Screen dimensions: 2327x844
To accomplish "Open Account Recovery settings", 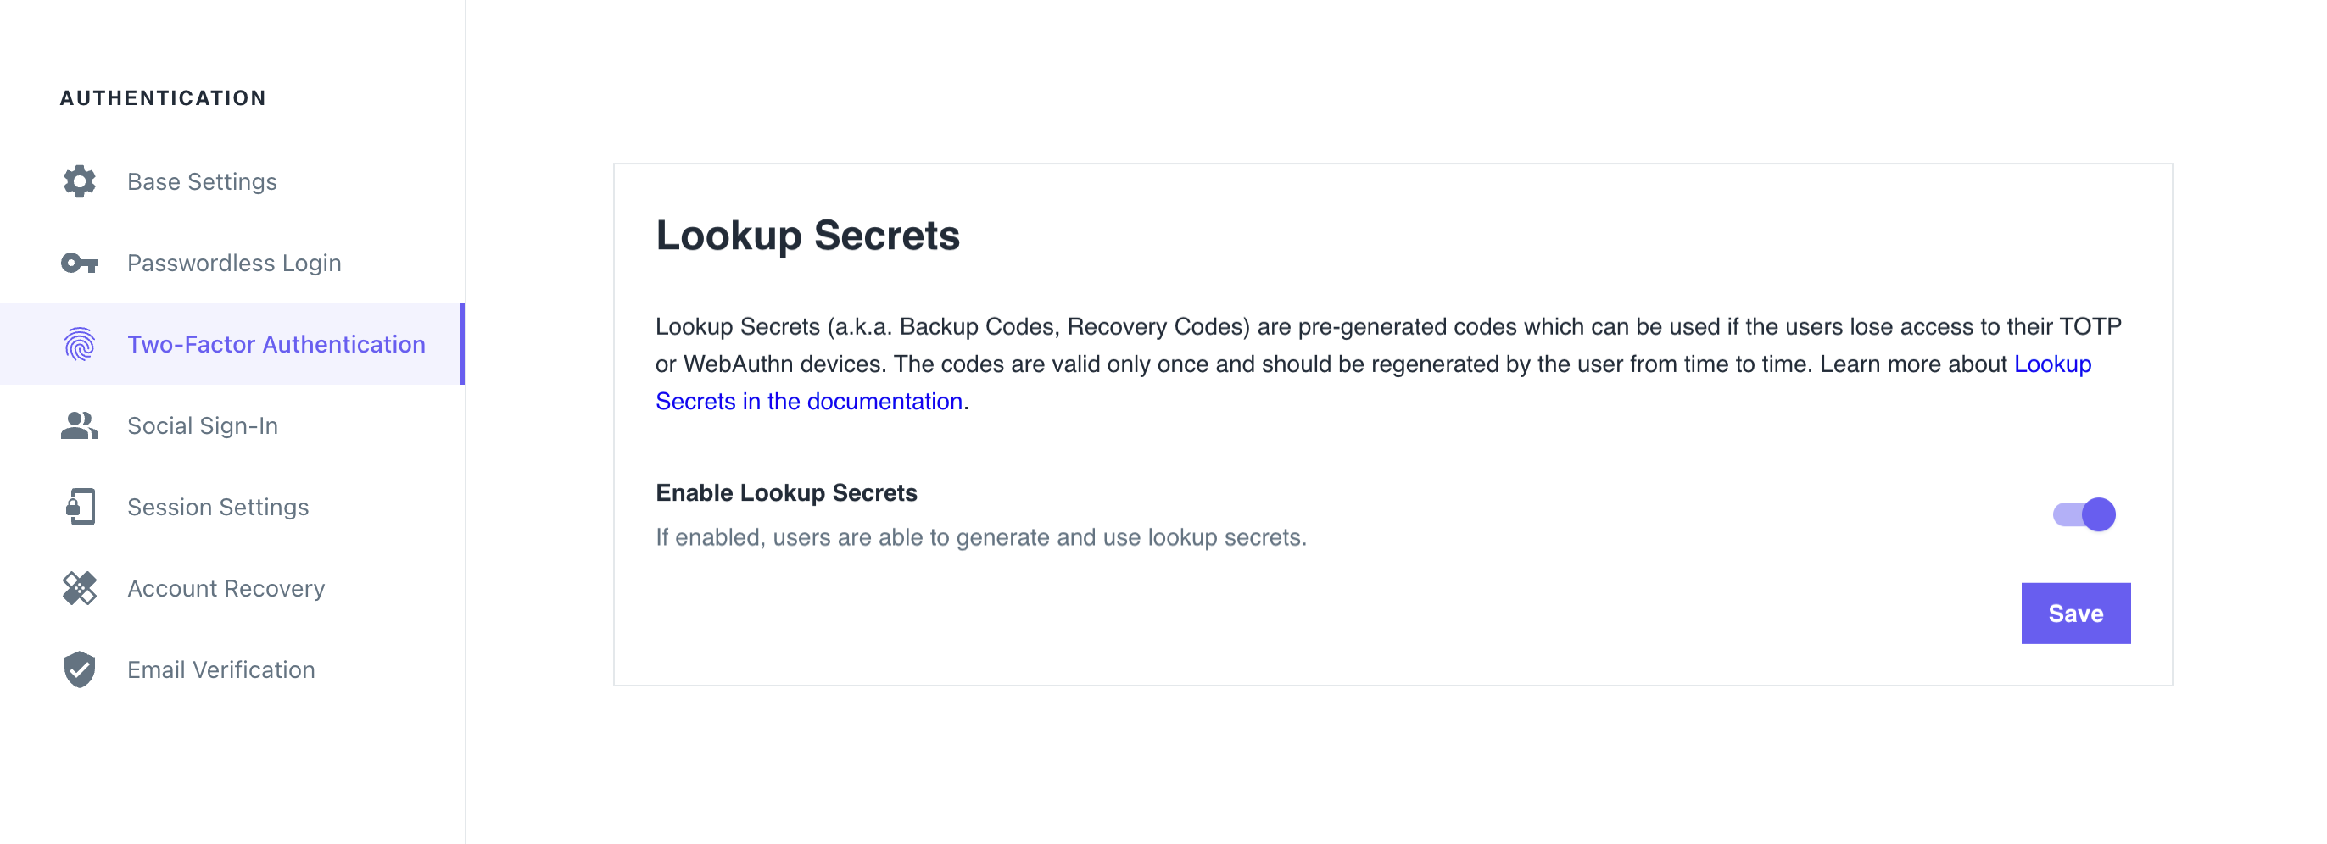I will pos(226,587).
